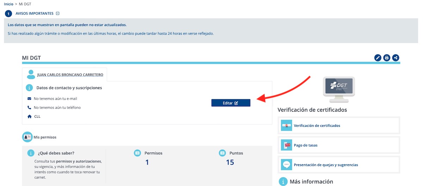Click the Datos de contacto y suscripciones heading

(69, 88)
